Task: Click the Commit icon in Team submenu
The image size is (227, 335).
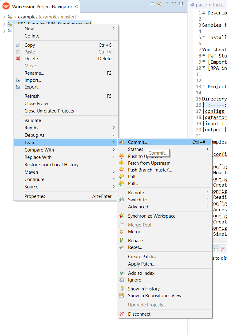Action: click(122, 142)
